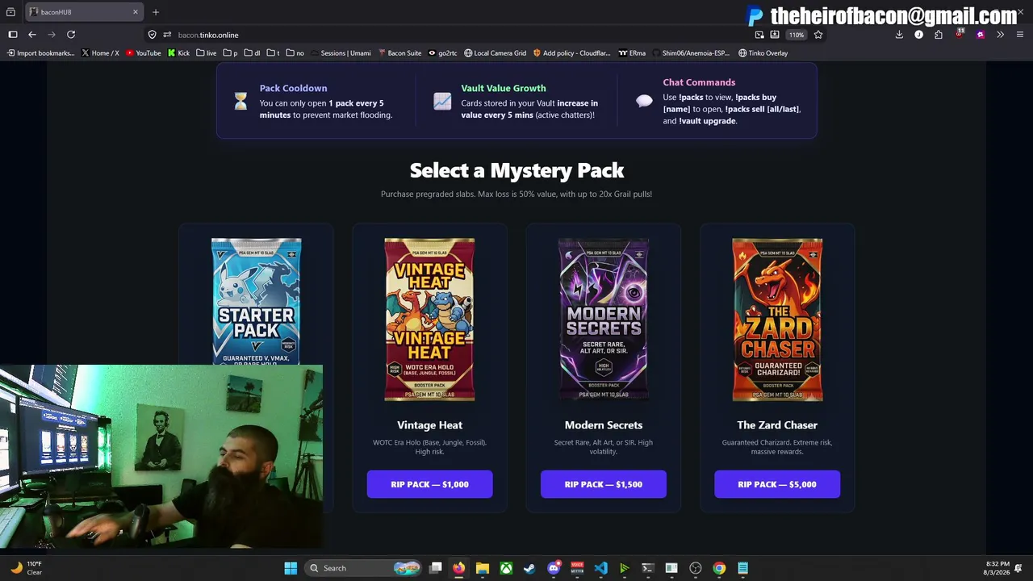The height and width of the screenshot is (581, 1033).
Task: Expand the live bookmarks folder
Action: click(207, 53)
